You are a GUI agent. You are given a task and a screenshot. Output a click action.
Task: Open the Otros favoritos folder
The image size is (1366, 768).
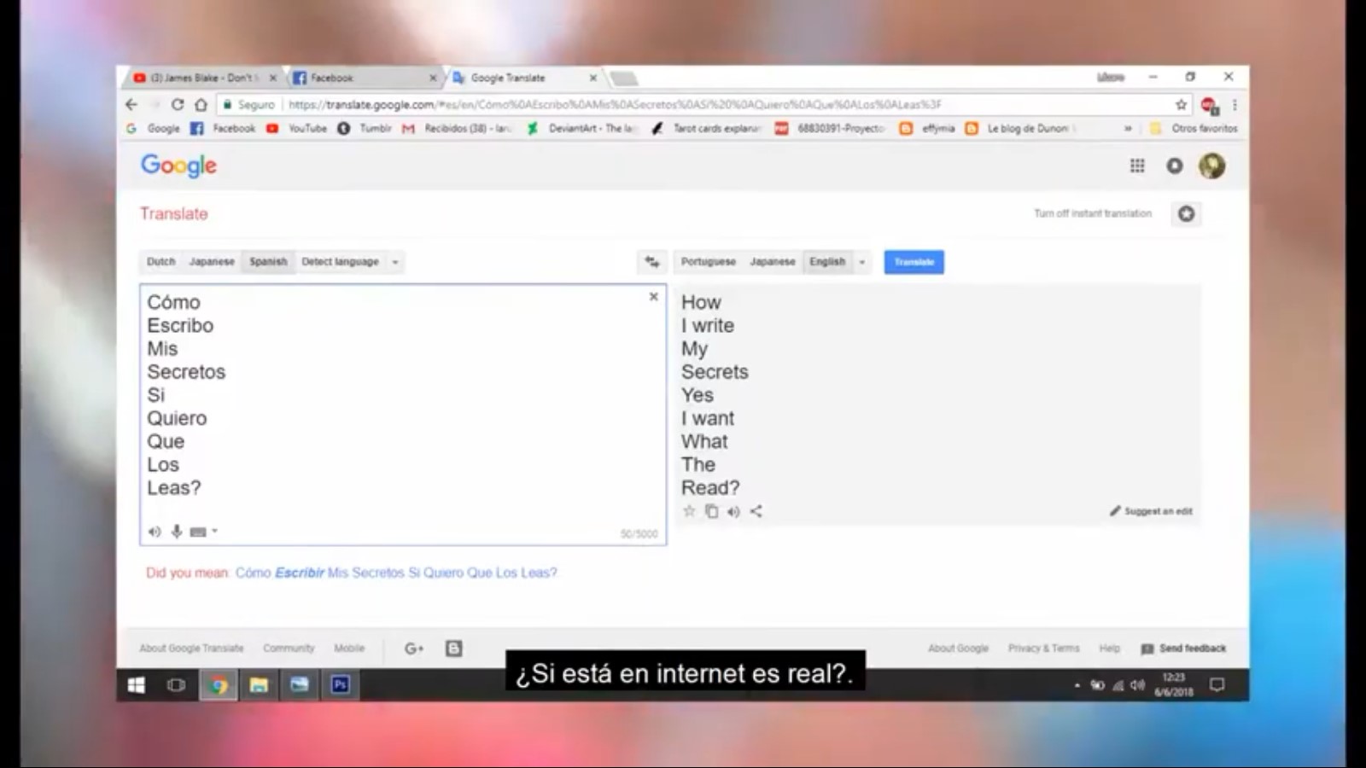1194,129
